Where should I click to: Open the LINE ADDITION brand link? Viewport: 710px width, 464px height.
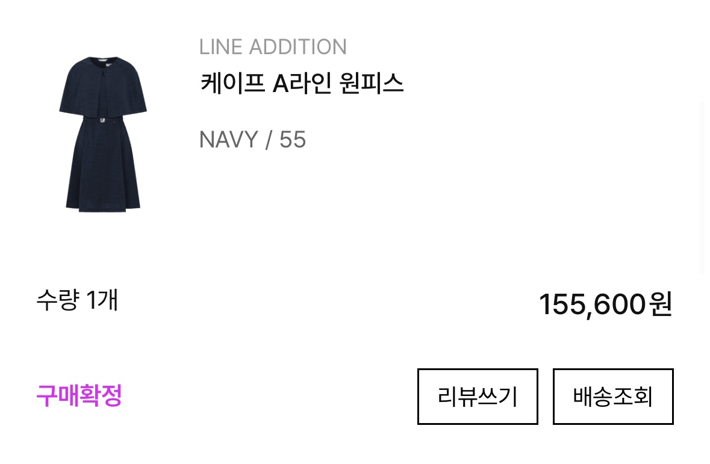(x=273, y=47)
